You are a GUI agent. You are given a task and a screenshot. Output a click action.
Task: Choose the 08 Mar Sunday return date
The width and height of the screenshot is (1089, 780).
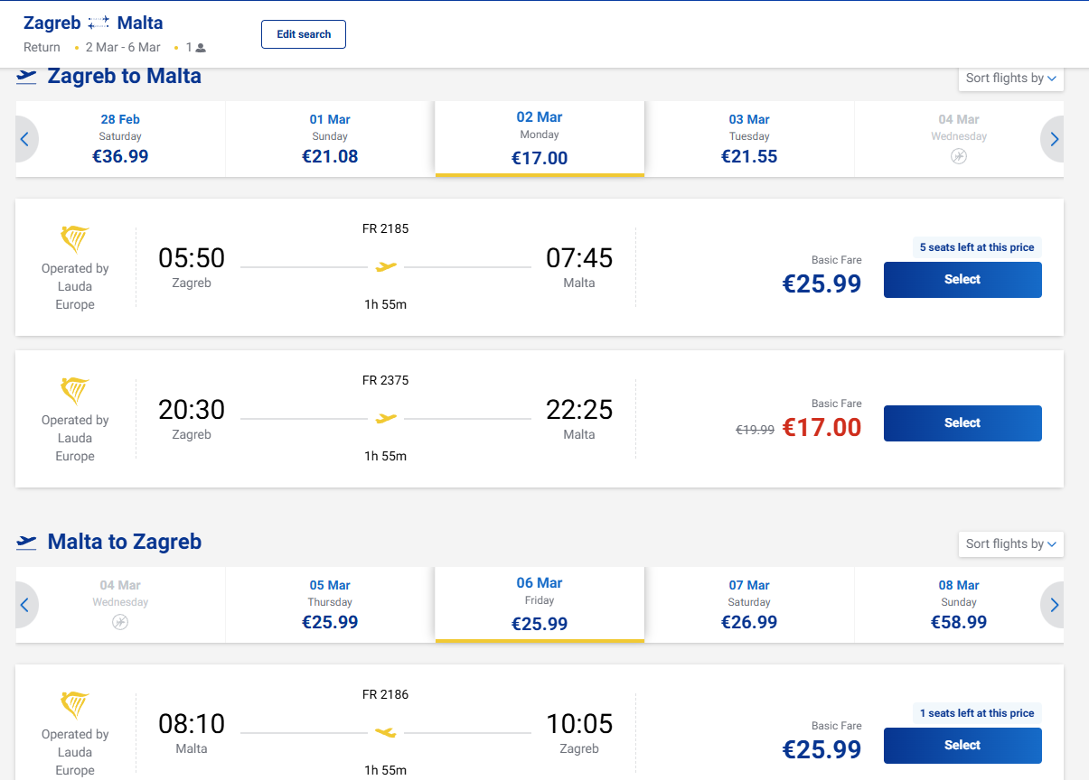point(958,605)
